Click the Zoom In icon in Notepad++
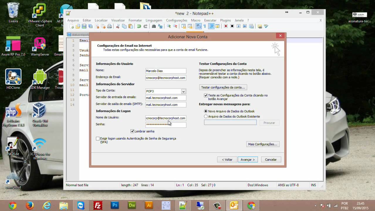375x211 pixels. tap(169, 26)
